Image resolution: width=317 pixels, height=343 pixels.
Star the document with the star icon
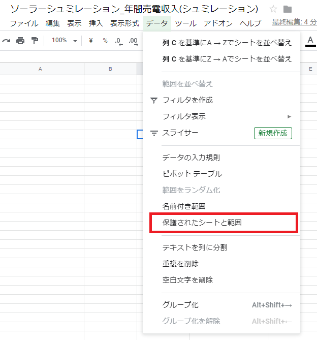pyautogui.click(x=273, y=9)
